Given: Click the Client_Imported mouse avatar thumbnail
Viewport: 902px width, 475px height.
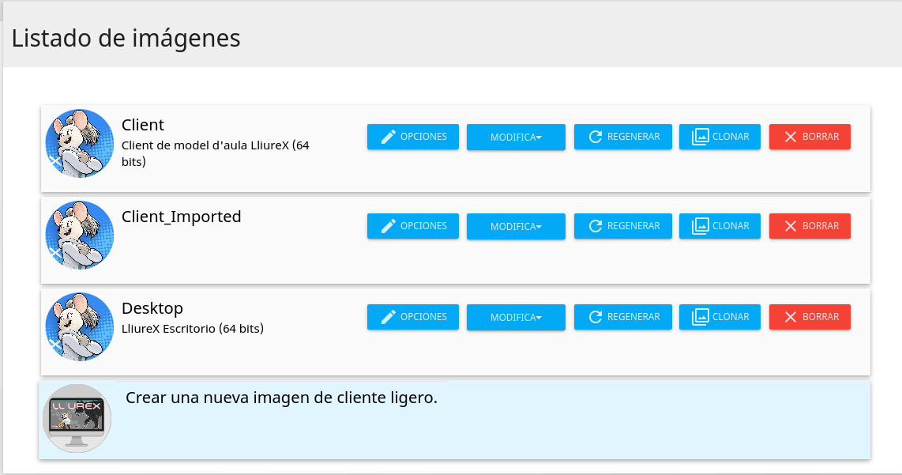Looking at the screenshot, I should [x=80, y=235].
